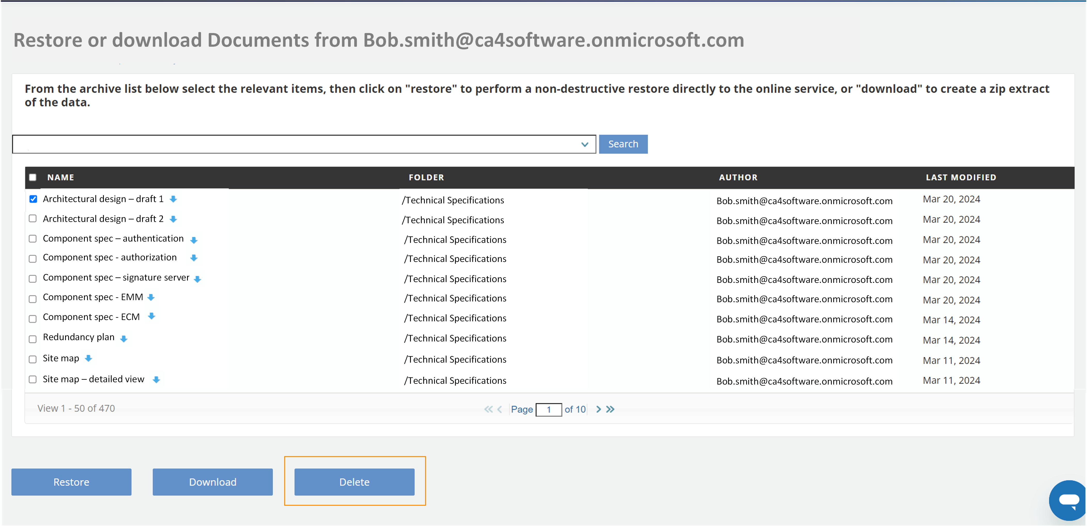Click Mar 14, 2024 date for Redundancy plan
1087x526 pixels.
(952, 340)
